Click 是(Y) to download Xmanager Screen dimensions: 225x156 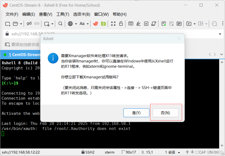tap(136, 113)
